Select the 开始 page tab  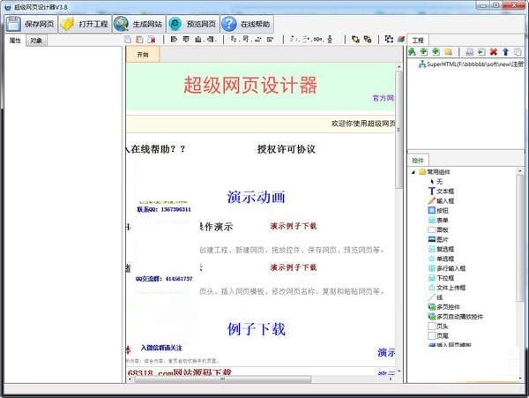pos(143,55)
